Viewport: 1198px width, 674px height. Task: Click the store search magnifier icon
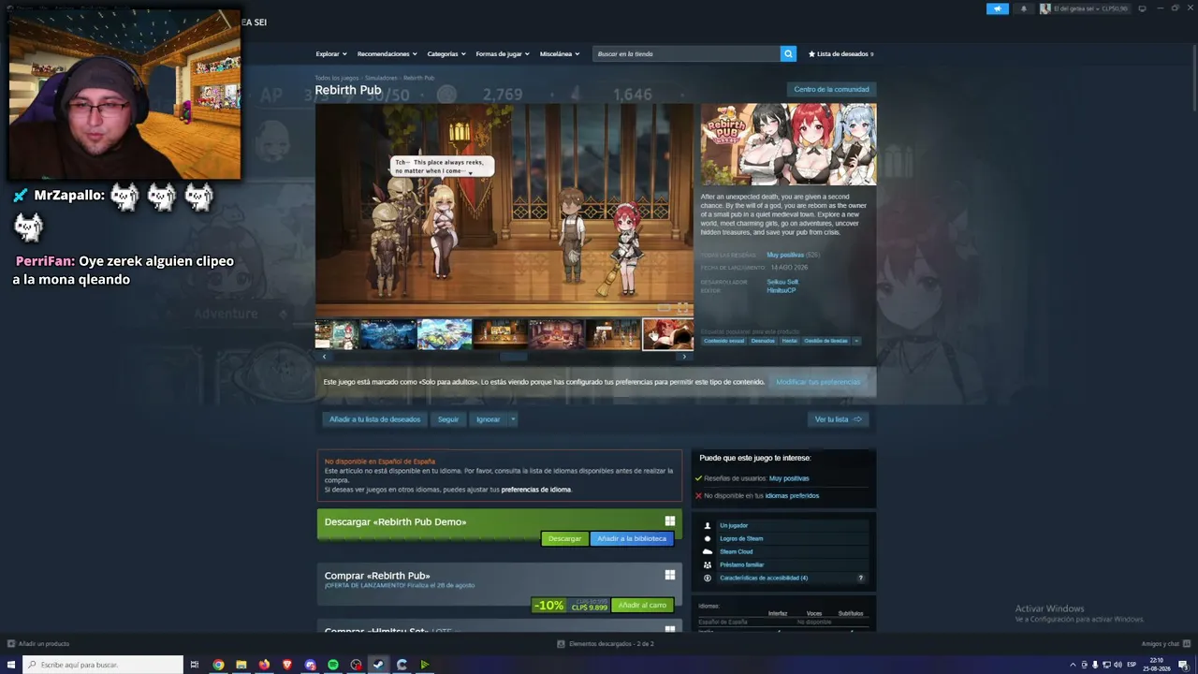788,54
